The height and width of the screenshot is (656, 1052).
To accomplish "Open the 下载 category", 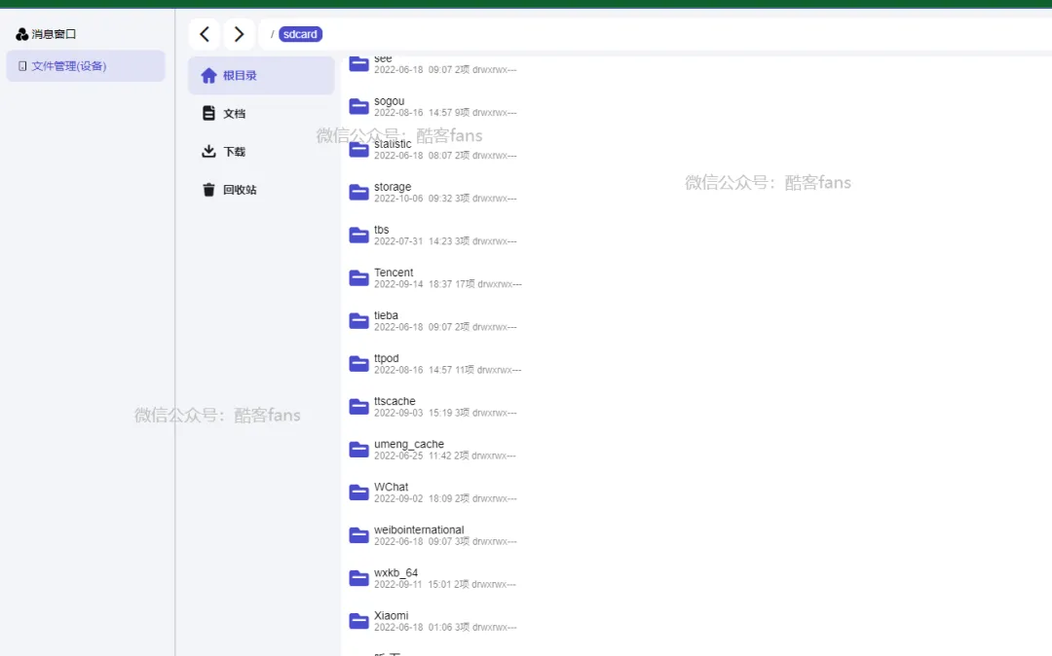I will click(234, 152).
